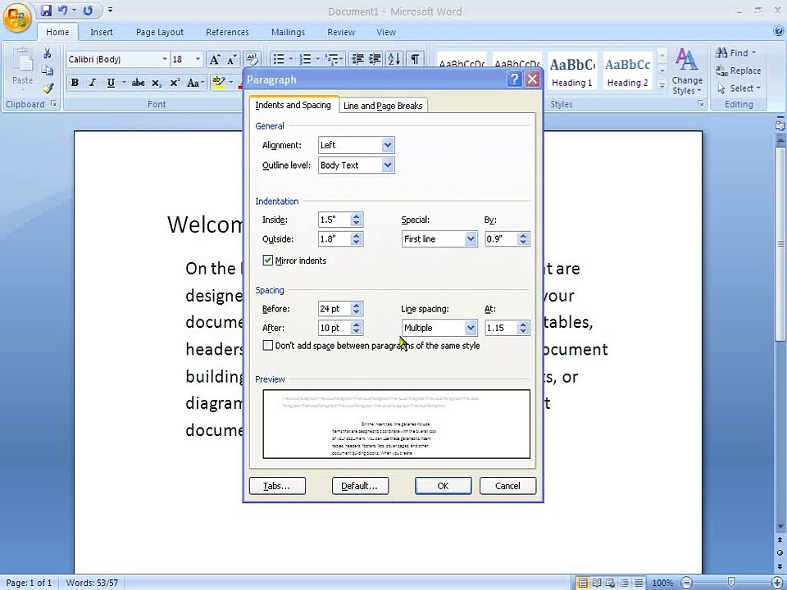Cancel the Paragraph dialog

507,486
